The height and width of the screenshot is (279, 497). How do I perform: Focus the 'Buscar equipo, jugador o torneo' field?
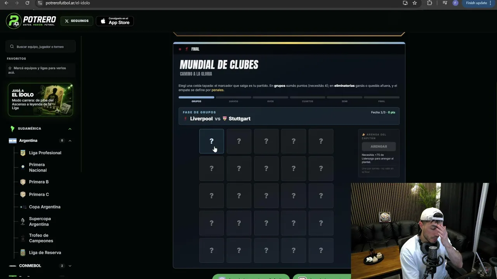tap(41, 46)
